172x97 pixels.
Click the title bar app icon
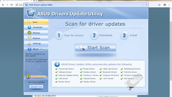tap(26, 5)
